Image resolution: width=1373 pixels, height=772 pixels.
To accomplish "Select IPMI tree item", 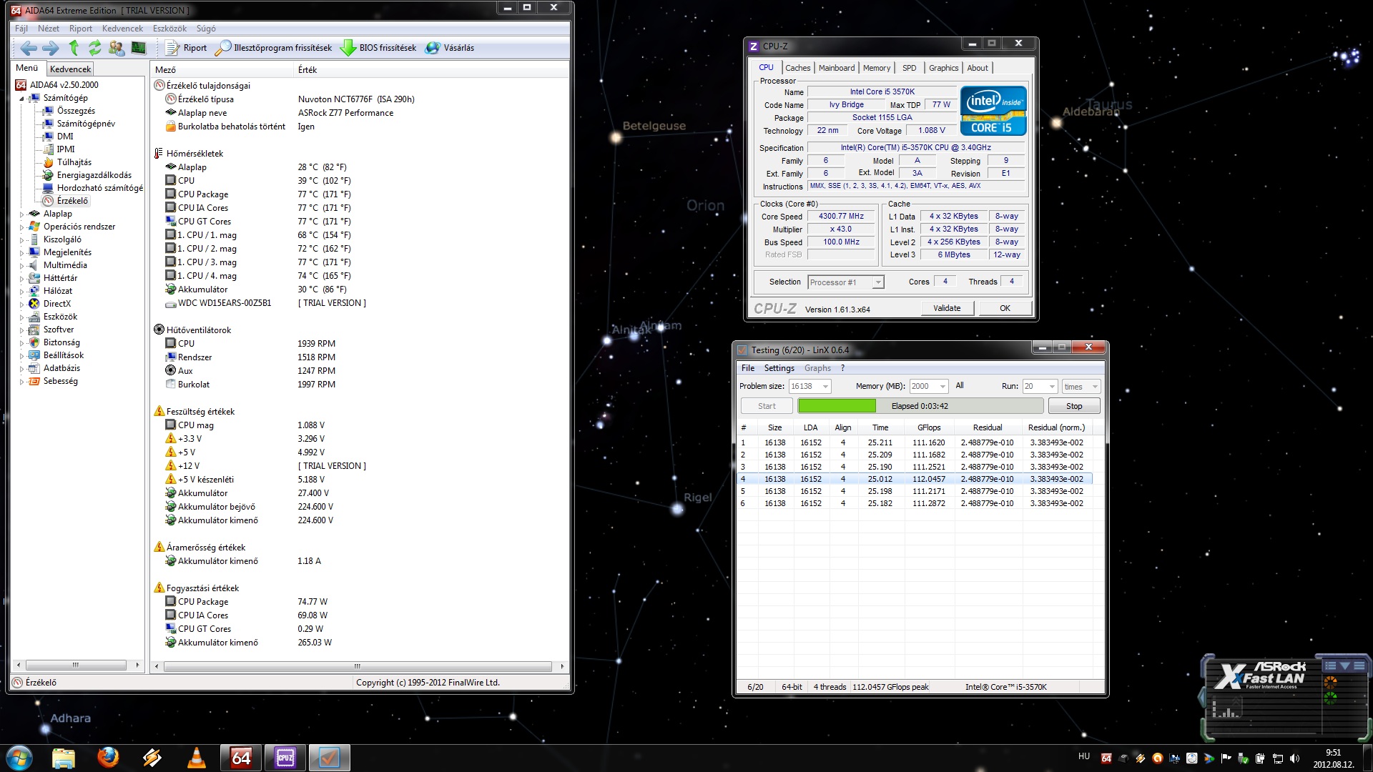I will [x=66, y=149].
